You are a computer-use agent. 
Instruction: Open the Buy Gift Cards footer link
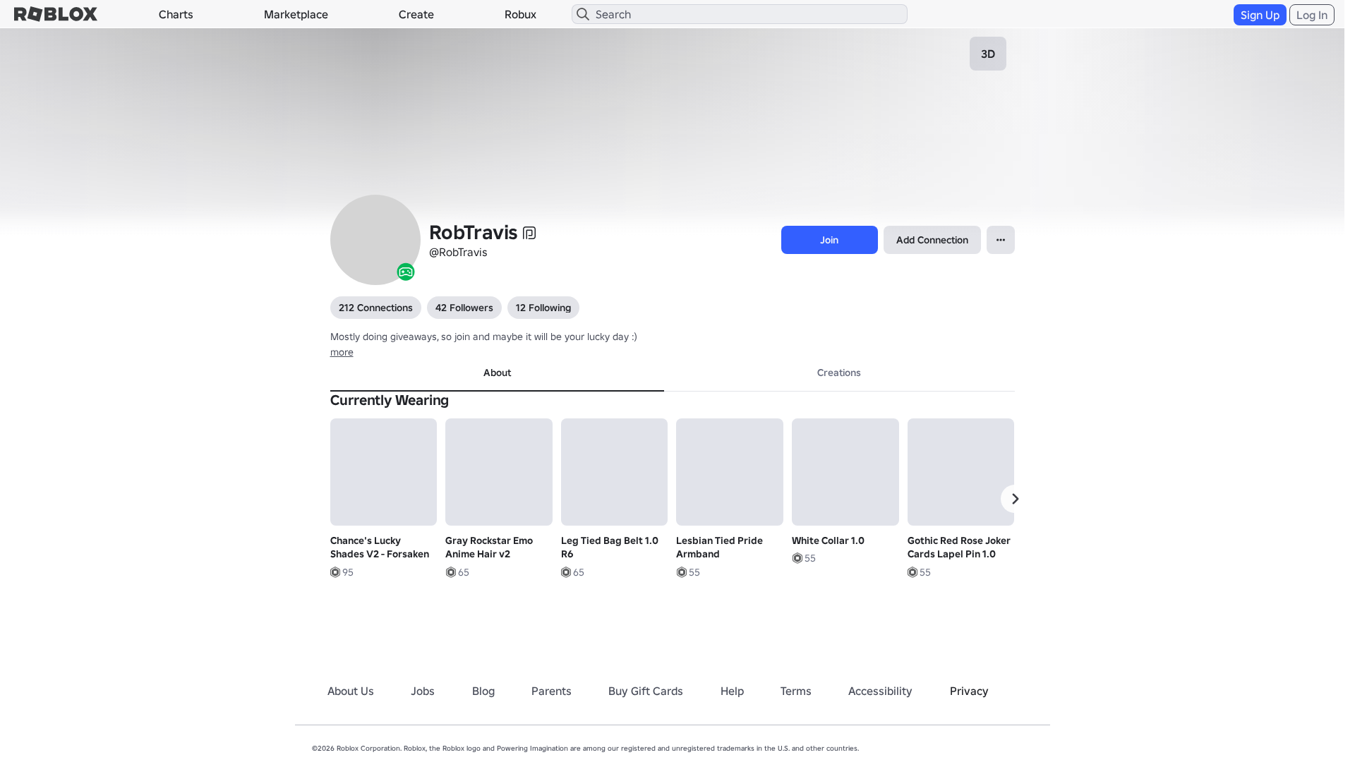646,691
